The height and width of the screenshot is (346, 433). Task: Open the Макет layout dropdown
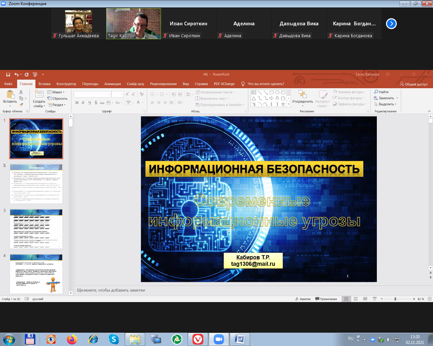pyautogui.click(x=56, y=92)
